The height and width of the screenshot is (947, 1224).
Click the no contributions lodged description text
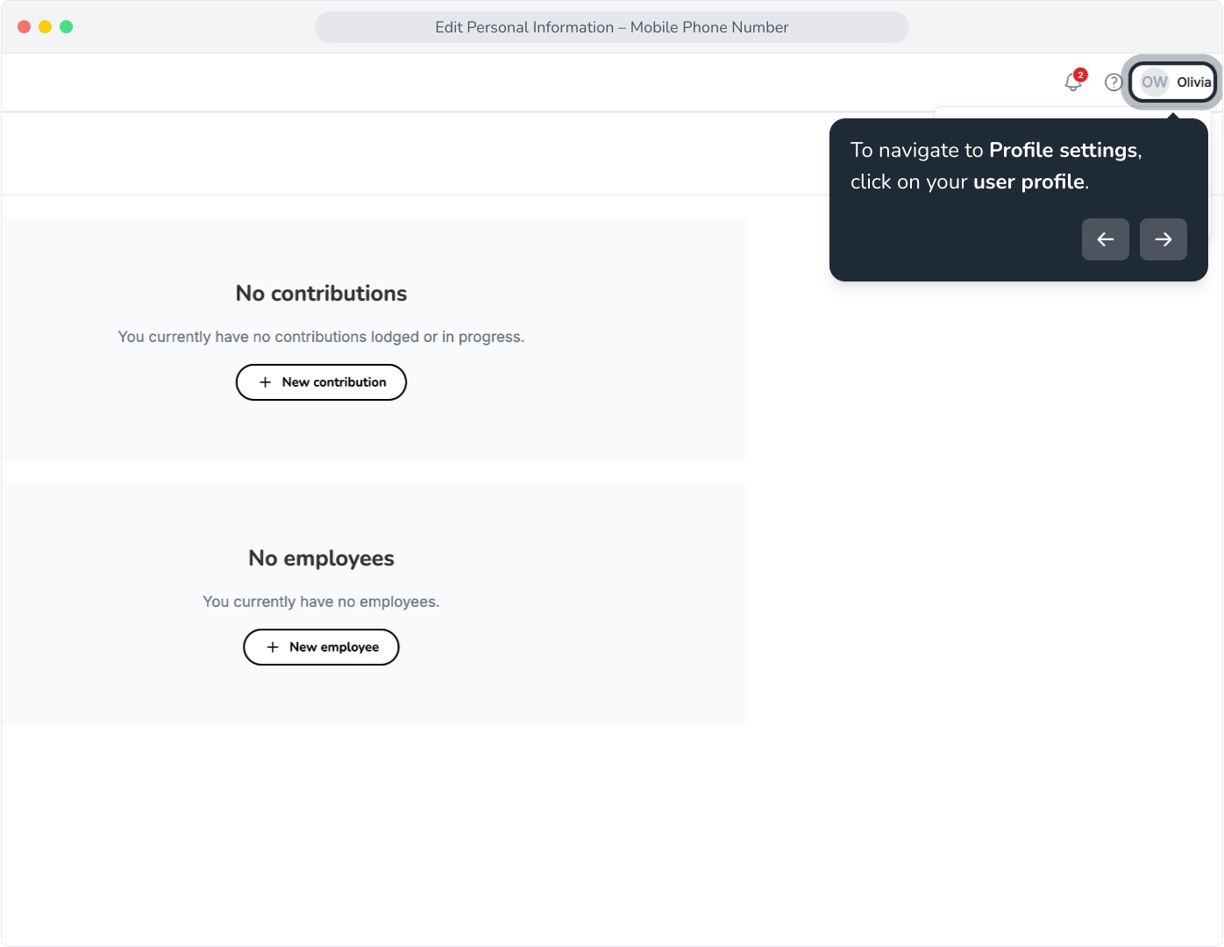tap(321, 337)
